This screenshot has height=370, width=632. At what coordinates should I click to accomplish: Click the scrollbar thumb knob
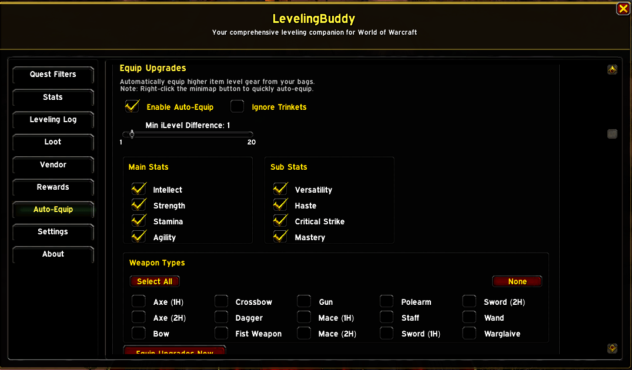[x=612, y=134]
